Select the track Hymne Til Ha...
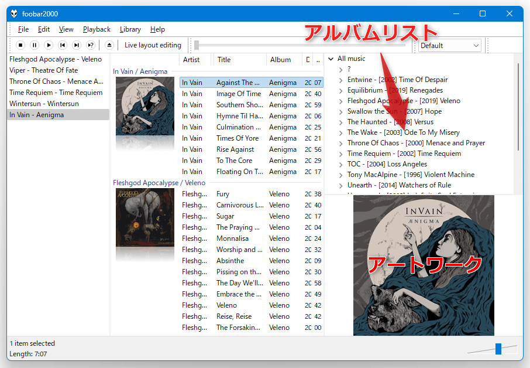530x368 pixels. (251, 116)
